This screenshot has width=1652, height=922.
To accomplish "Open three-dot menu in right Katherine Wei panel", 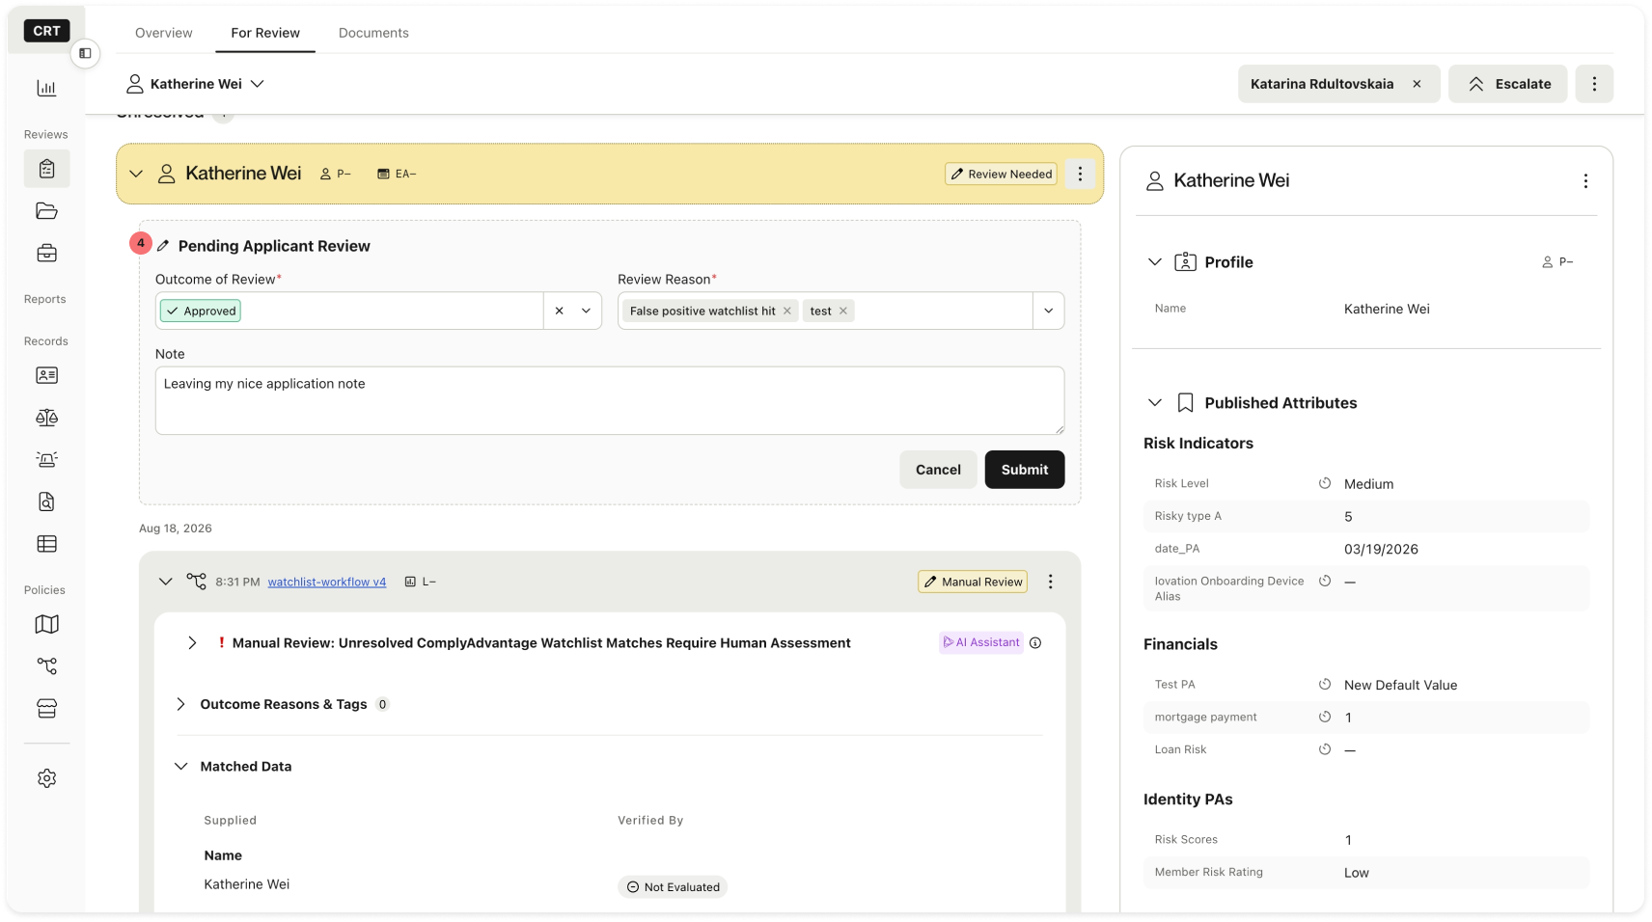I will [1585, 181].
